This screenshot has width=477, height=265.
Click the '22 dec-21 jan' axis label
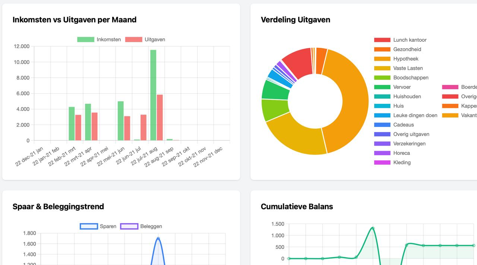coord(29,156)
